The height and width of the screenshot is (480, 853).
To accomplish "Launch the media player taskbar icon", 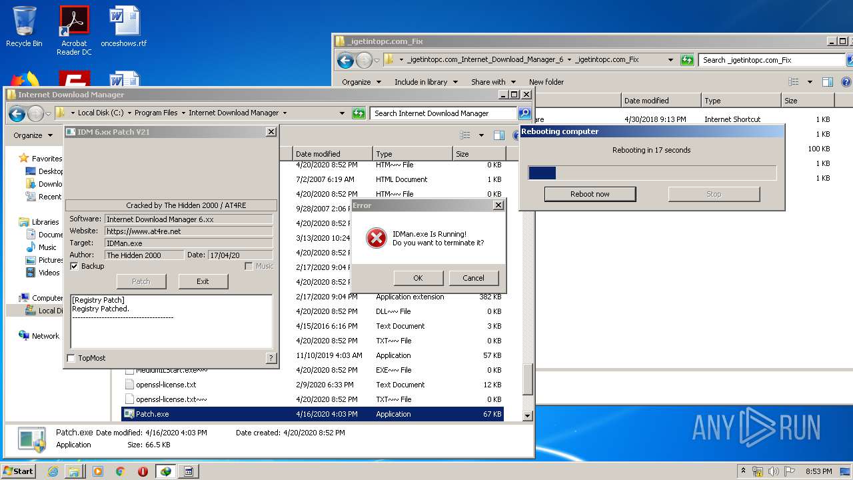I will (98, 471).
